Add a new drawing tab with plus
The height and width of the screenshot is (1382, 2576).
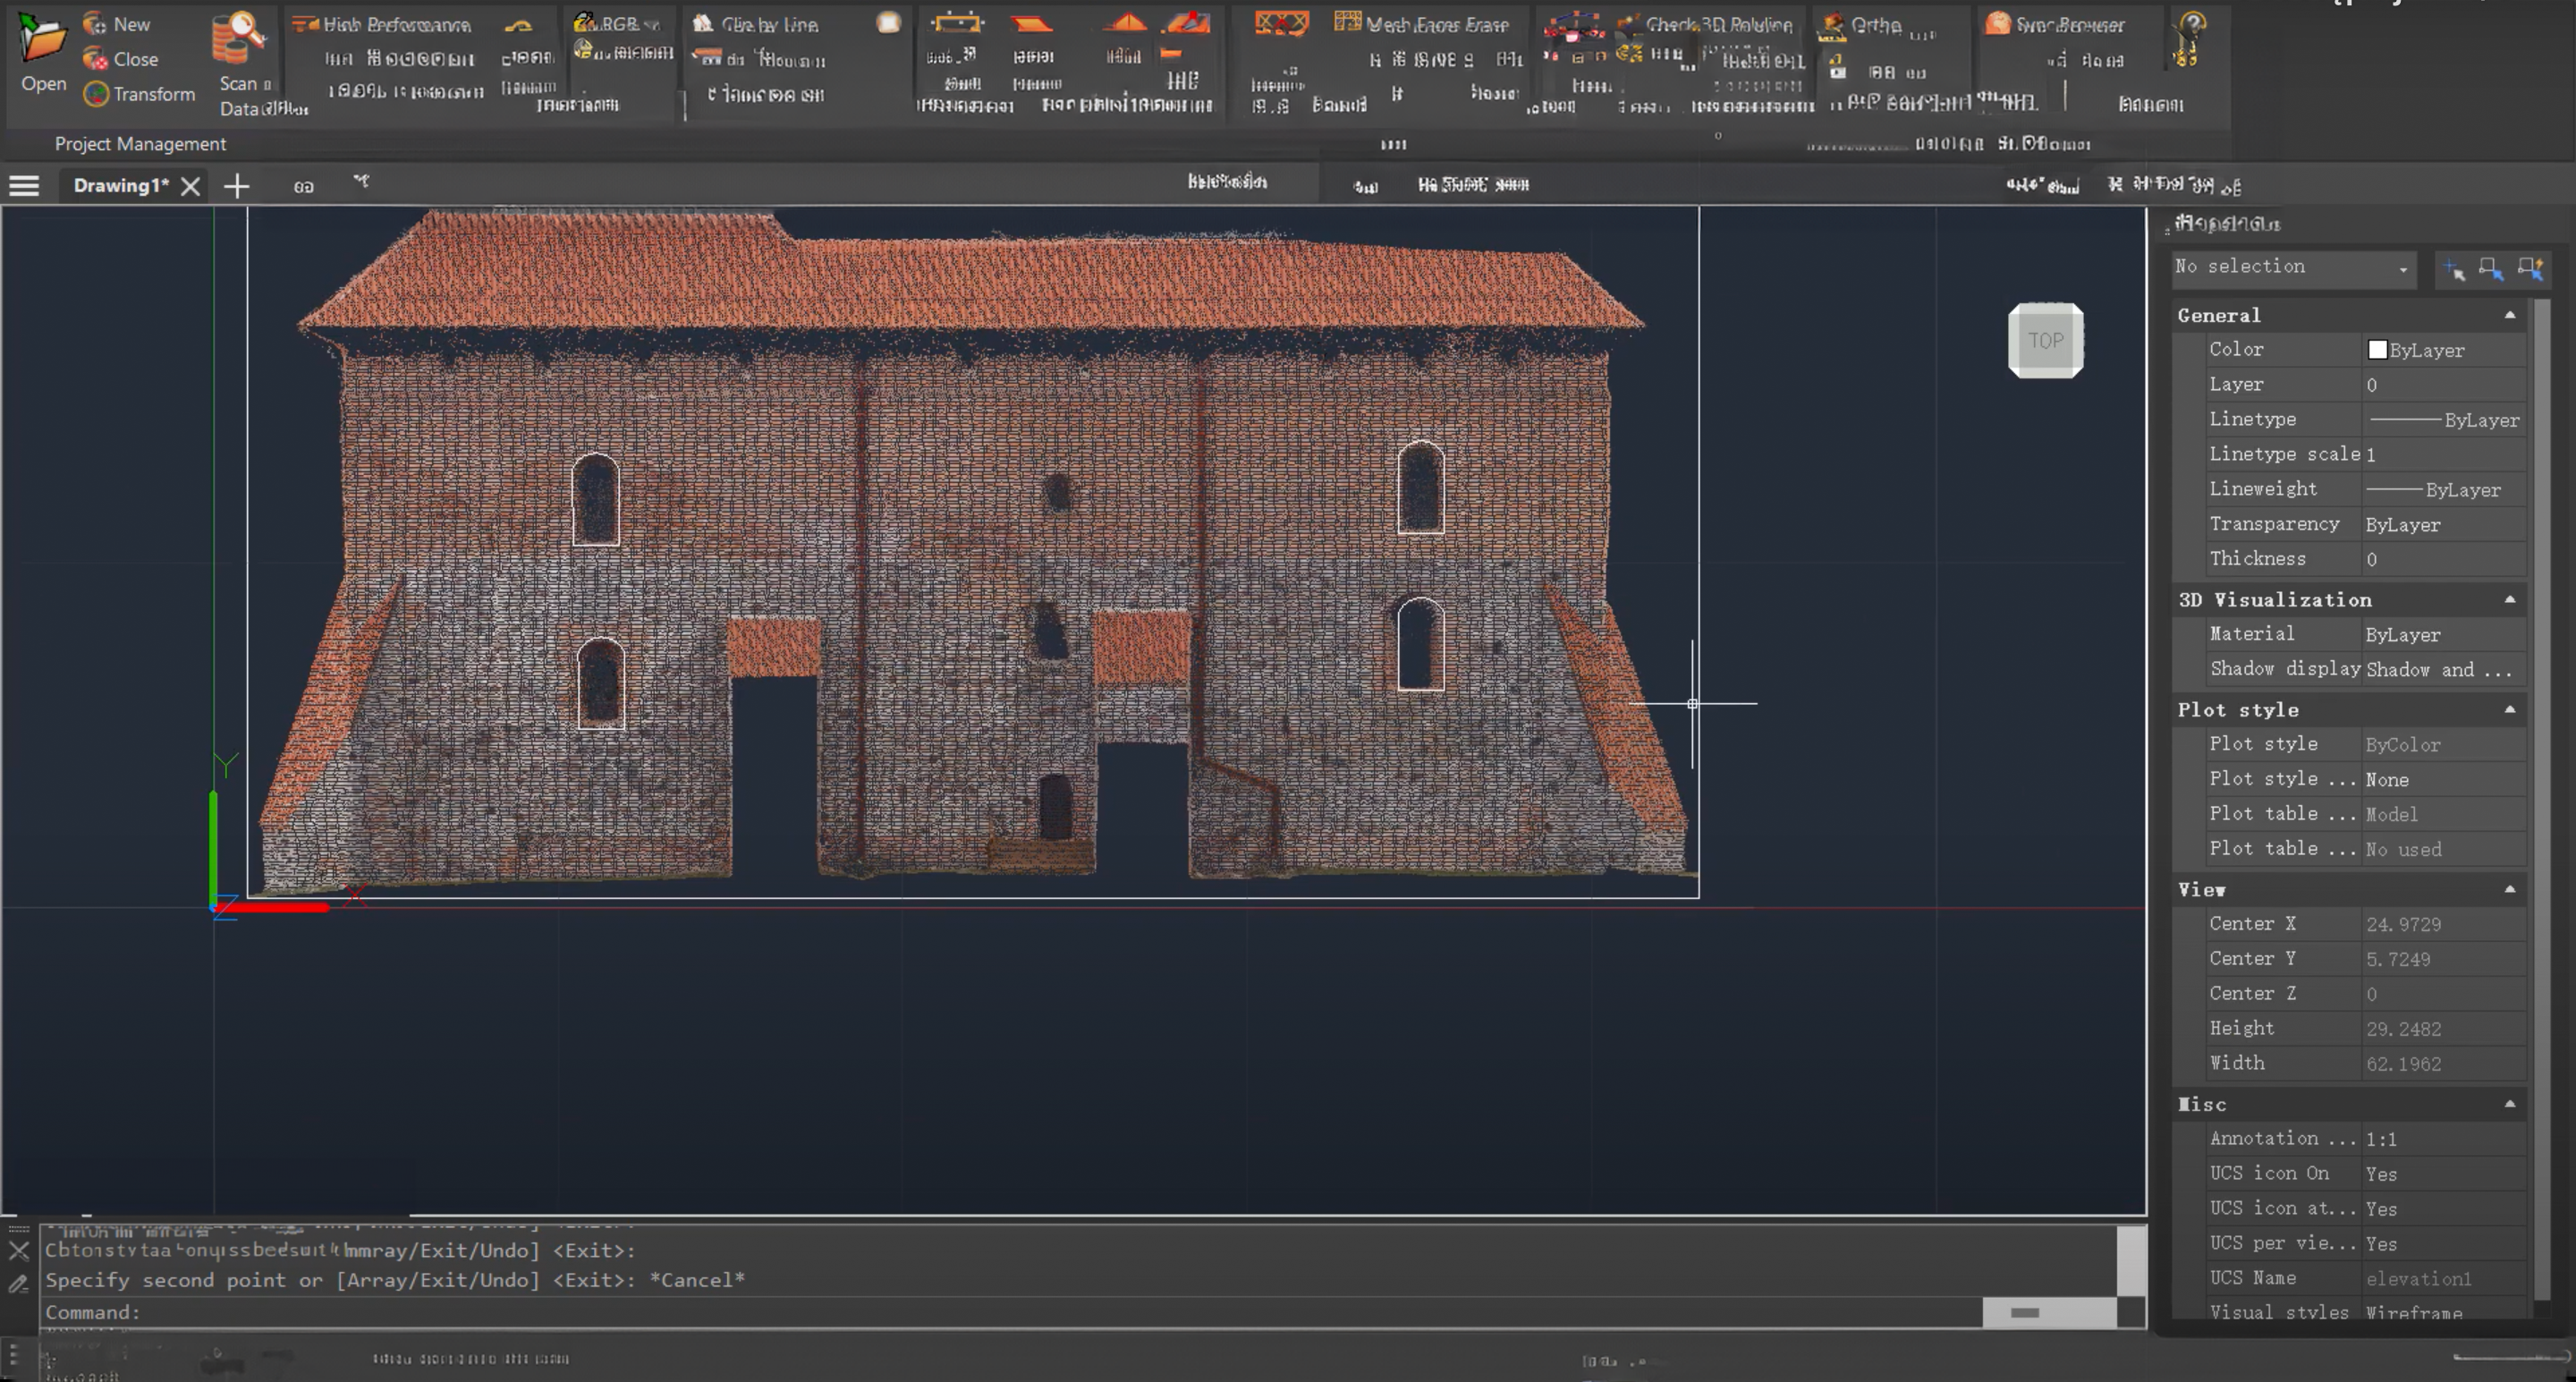(x=236, y=186)
